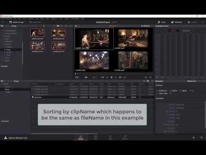206x155 pixels.
Task: Click the cam003 hanging lights angle in viewer
Action: [94, 61]
